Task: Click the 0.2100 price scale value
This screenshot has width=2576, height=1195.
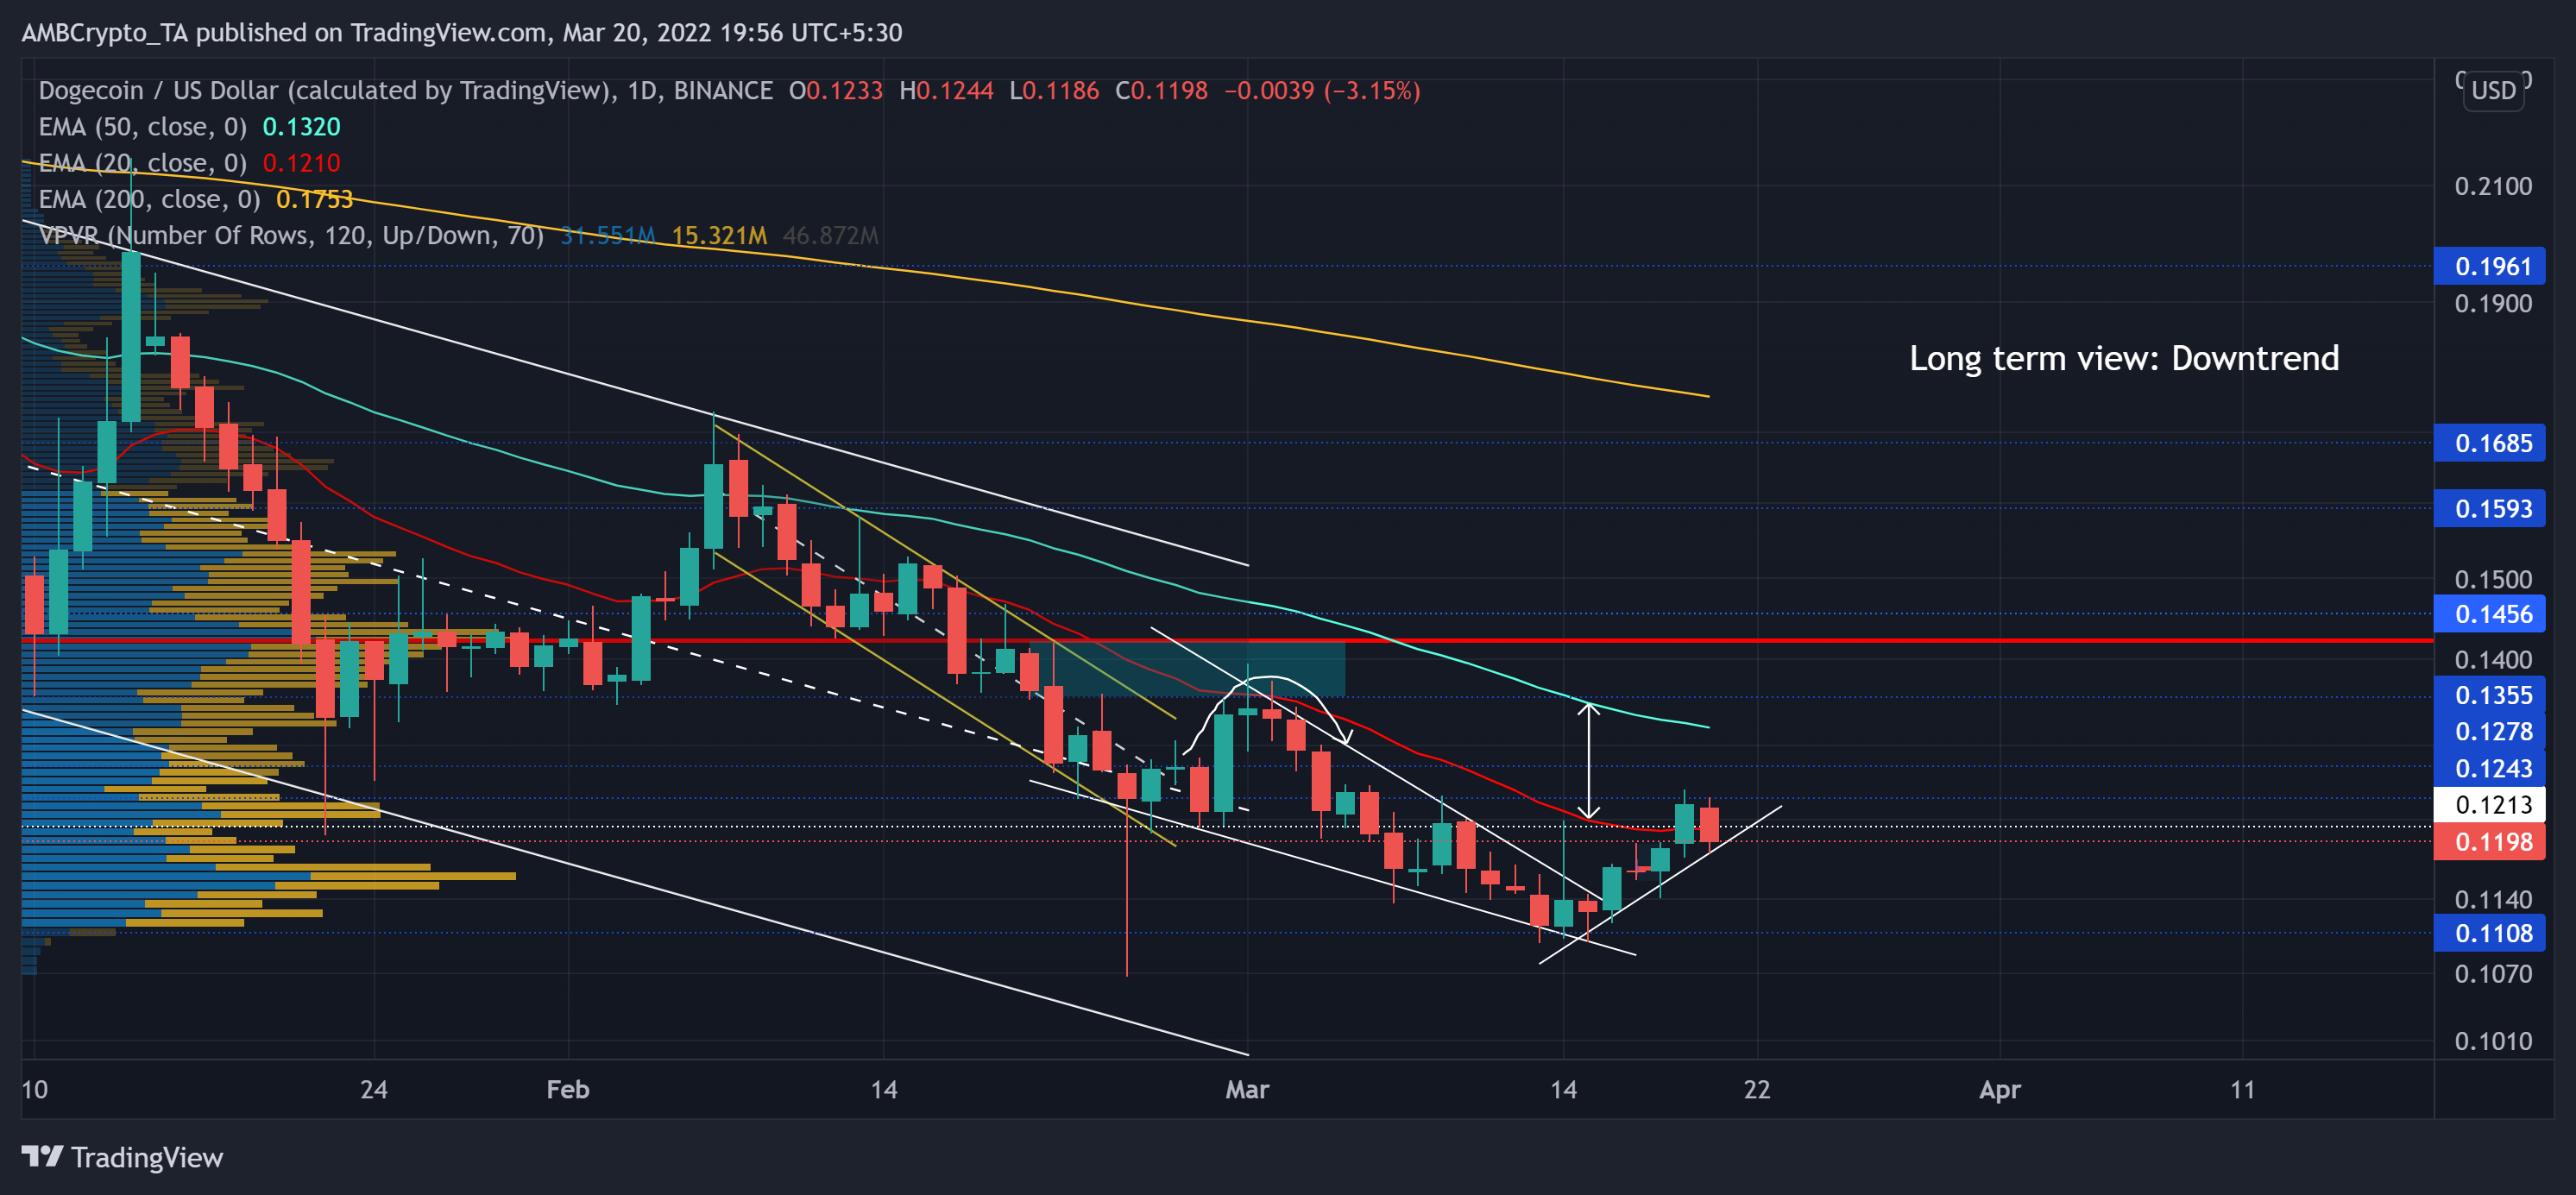Action: tap(2493, 186)
